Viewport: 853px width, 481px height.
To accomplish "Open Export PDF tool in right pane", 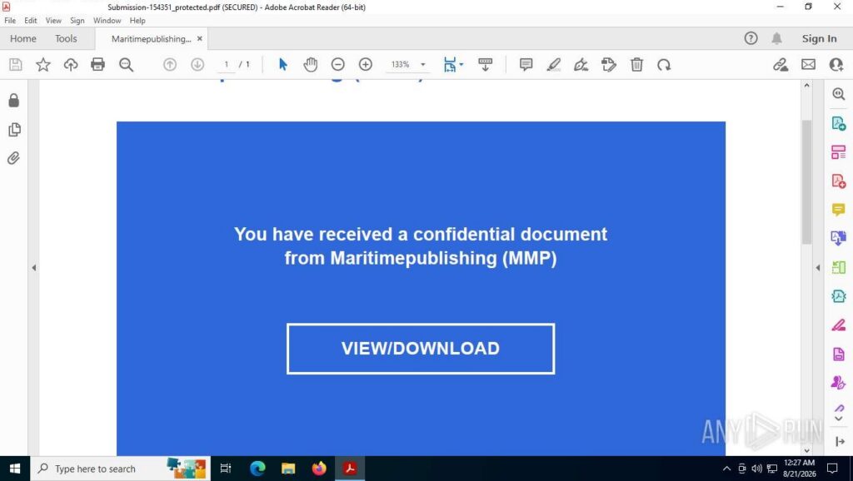I will pyautogui.click(x=838, y=123).
